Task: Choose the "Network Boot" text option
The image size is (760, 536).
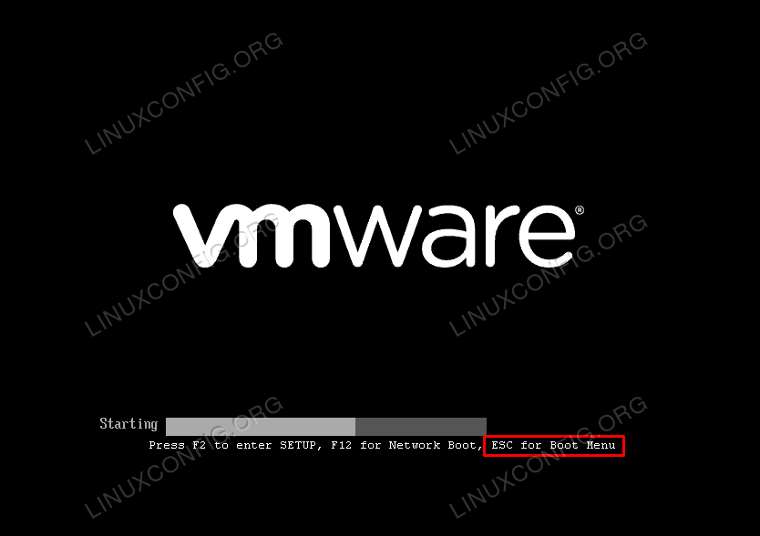Action: coord(432,445)
